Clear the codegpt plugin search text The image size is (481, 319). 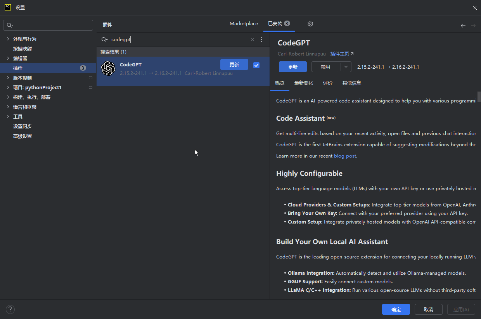(253, 40)
